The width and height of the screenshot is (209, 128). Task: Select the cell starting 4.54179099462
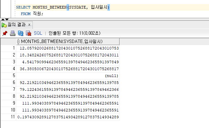[68, 62]
